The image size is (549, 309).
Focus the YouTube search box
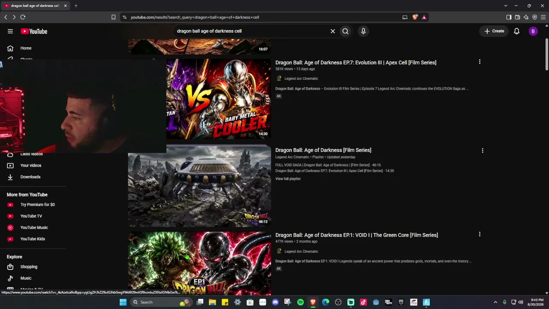point(251,31)
